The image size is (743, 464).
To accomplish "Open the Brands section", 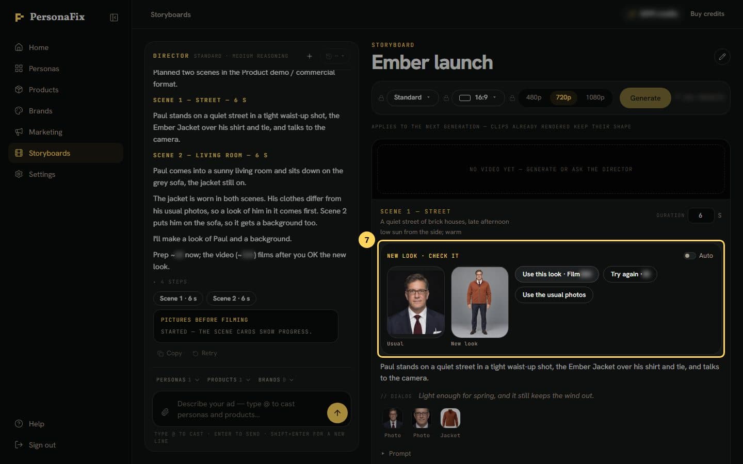I will click(x=66, y=111).
